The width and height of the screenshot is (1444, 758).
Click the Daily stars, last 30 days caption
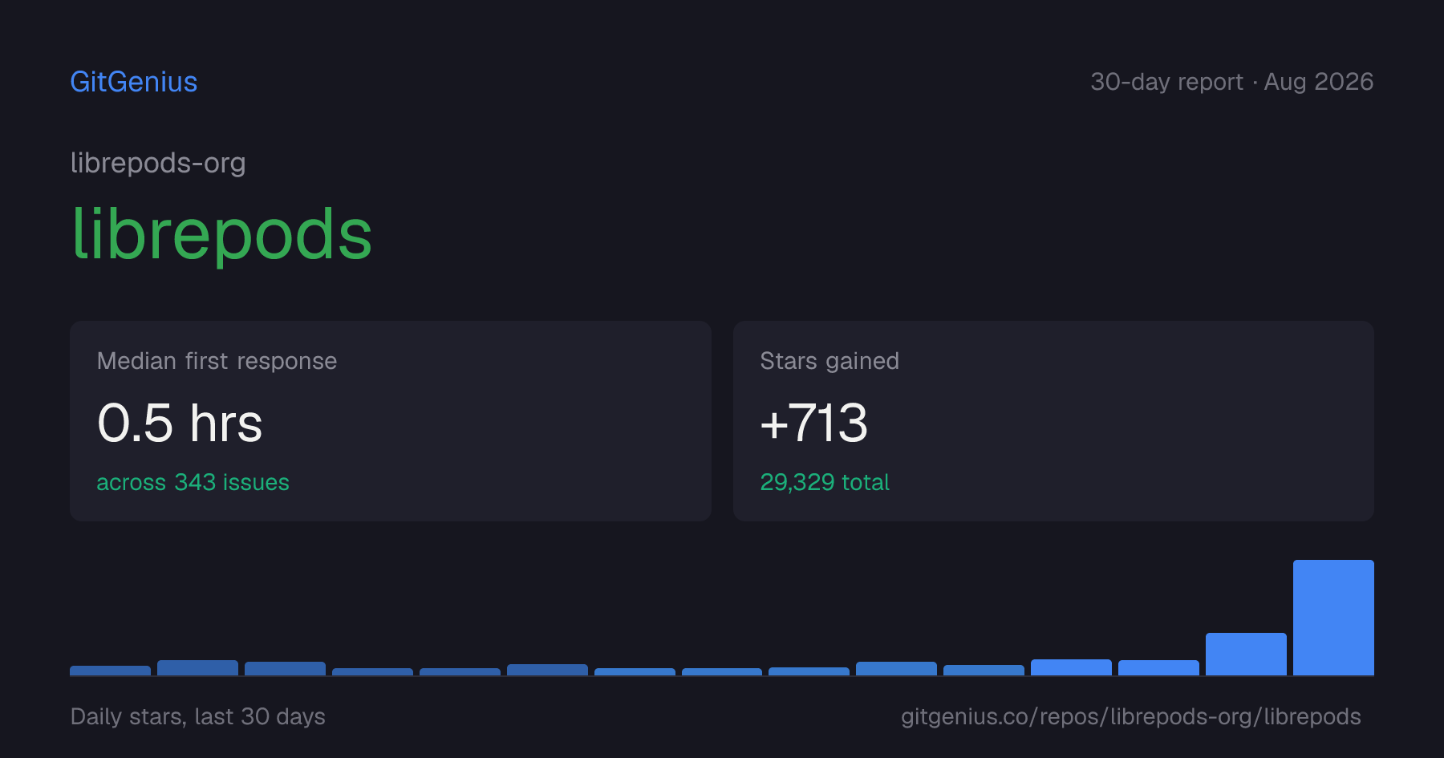point(198,716)
